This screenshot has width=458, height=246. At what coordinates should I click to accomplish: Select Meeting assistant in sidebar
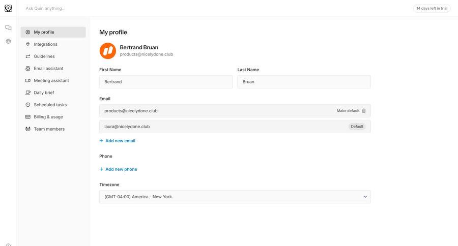(x=51, y=81)
